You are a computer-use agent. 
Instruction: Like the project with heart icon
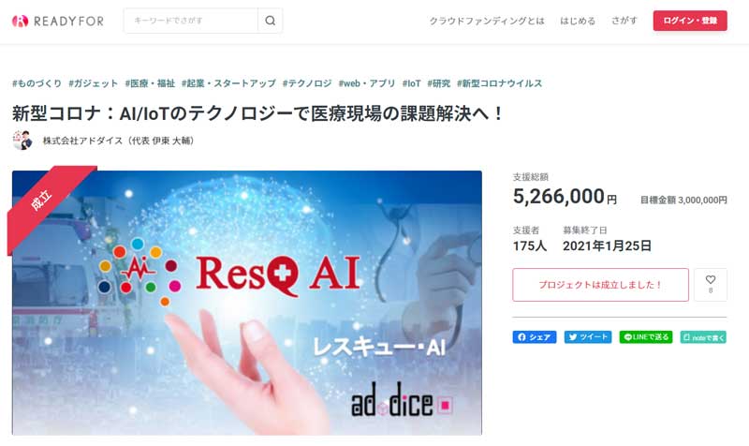tap(711, 285)
